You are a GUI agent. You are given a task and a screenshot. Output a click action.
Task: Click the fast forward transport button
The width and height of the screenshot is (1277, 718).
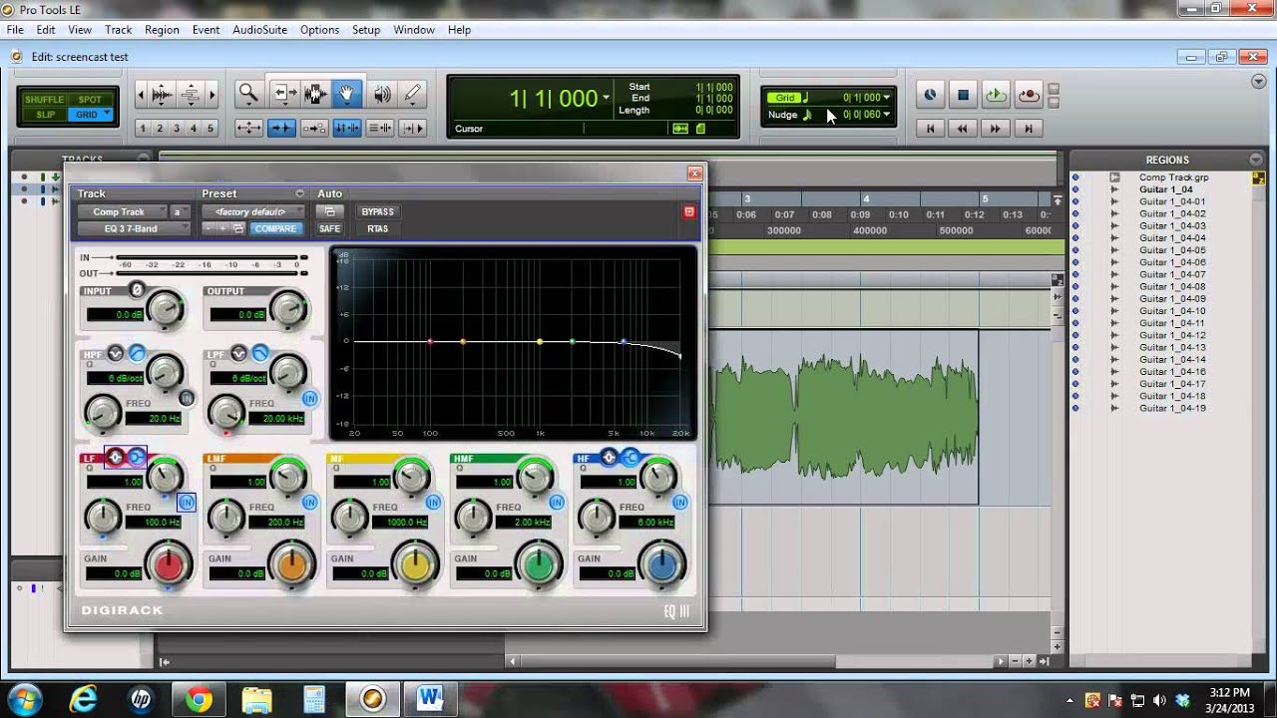pos(995,128)
